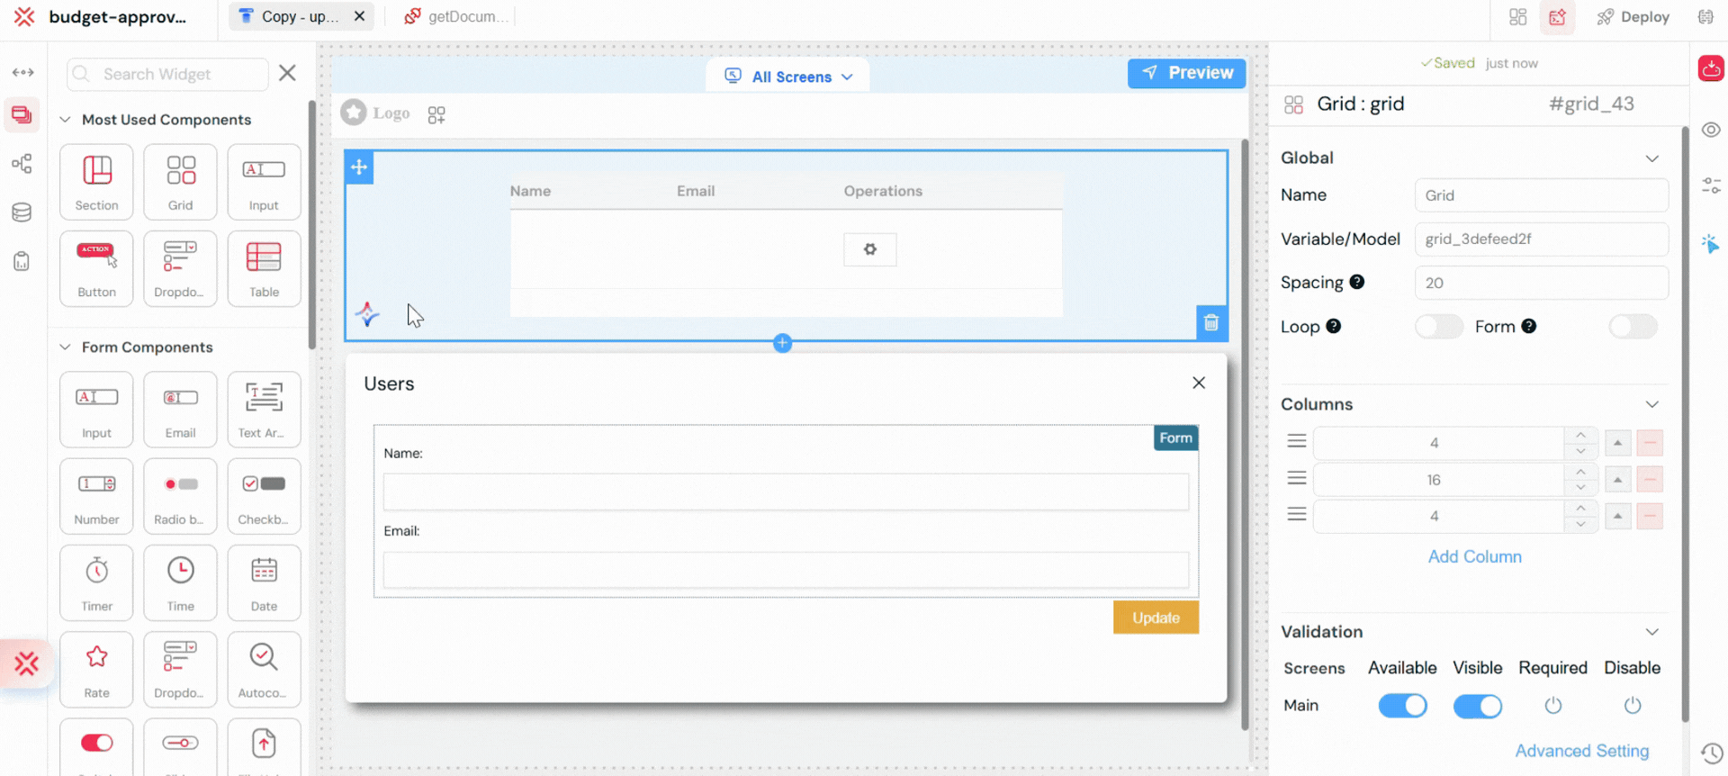Viewport: 1728px width, 776px height.
Task: Select the Timer form component
Action: pyautogui.click(x=96, y=582)
